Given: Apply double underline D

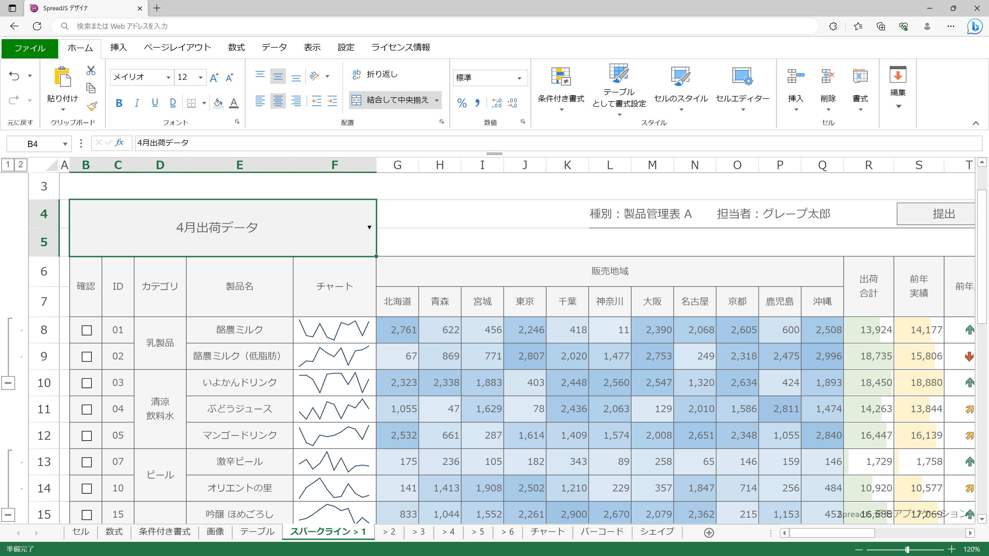Looking at the screenshot, I should coord(173,103).
